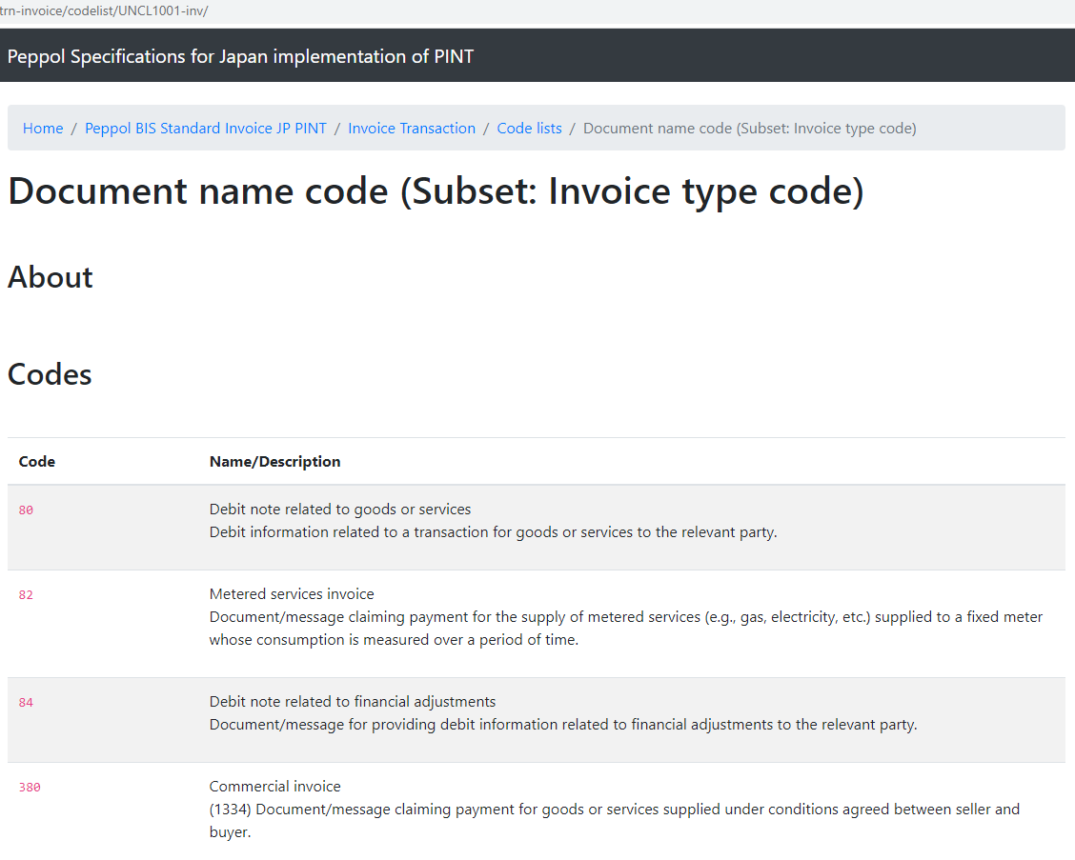Click the browser address bar URL

point(105,11)
